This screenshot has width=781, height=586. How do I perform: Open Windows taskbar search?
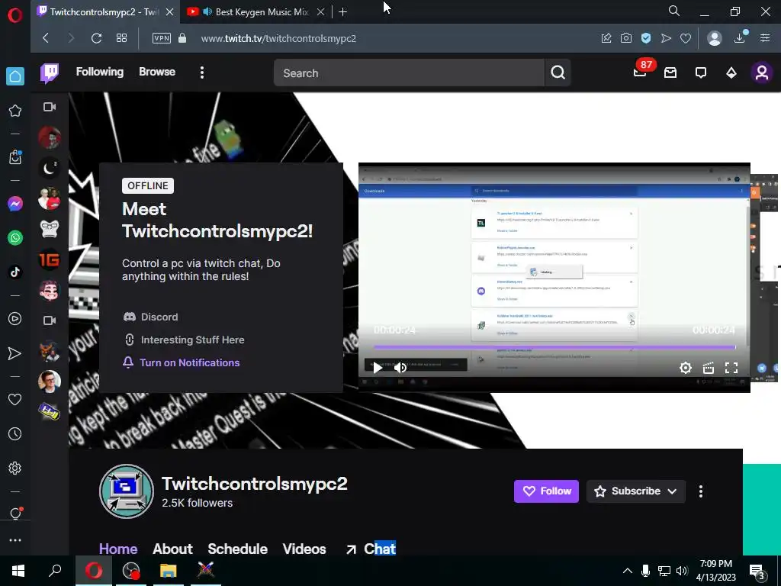[x=55, y=571]
